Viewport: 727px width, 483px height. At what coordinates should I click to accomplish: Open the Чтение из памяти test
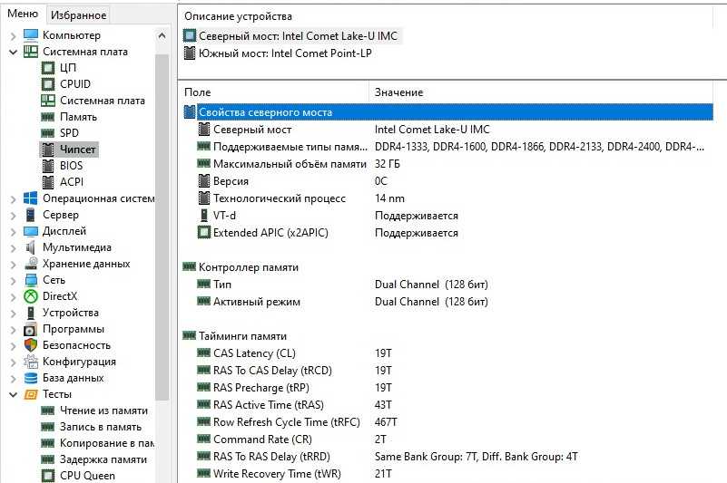[103, 411]
